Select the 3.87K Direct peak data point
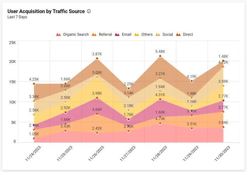Viewport: 247px width, 172px height. point(97,59)
